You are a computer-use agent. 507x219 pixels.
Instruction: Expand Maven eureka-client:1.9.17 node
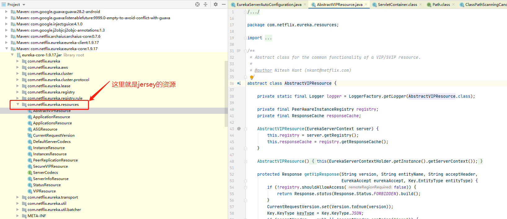[7, 43]
